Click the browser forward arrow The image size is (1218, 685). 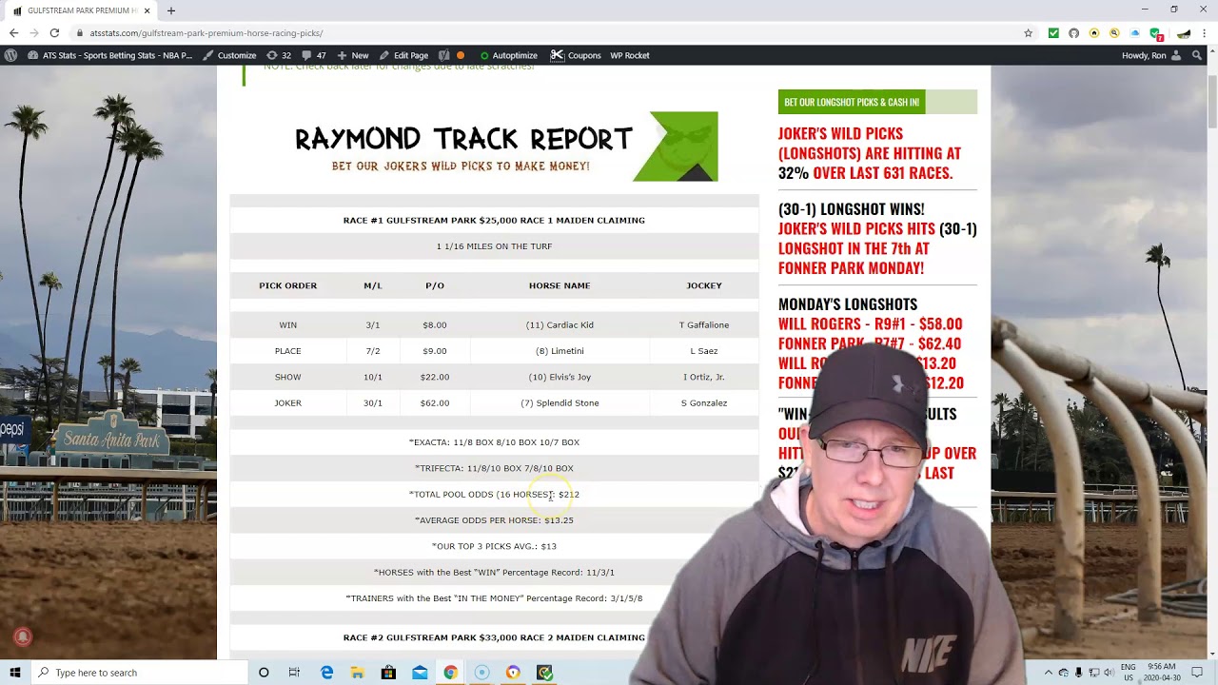point(34,32)
